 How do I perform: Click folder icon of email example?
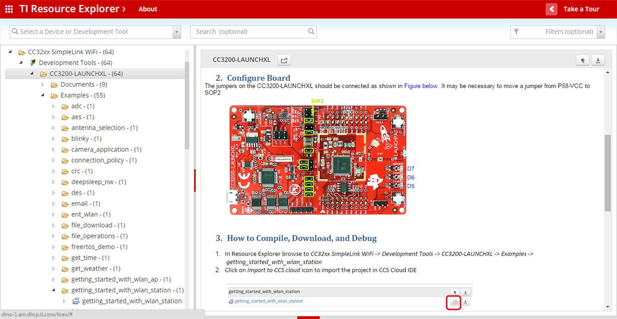65,204
